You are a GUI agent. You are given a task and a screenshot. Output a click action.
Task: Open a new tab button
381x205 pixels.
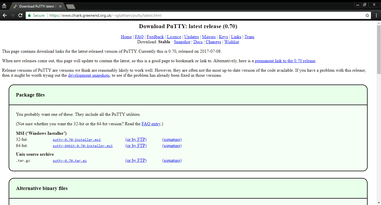pos(70,6)
